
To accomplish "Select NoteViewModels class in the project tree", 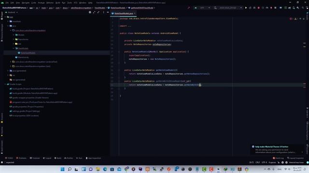I will click(x=28, y=53).
